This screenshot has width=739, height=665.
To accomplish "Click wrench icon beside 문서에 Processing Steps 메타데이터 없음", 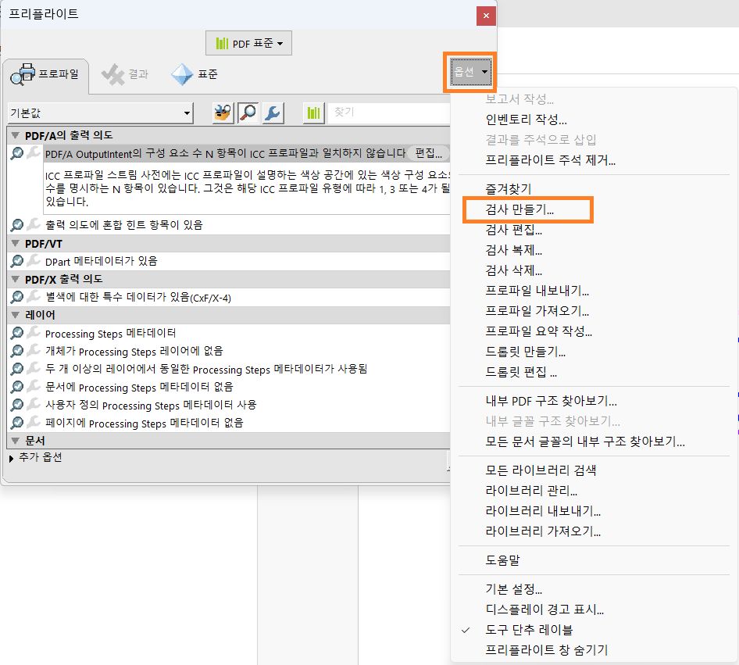I will point(32,387).
